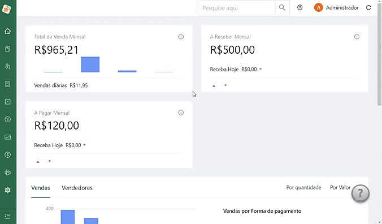Open the documents icon in sidebar
Viewport: 382px width, 224px height.
tap(7, 49)
